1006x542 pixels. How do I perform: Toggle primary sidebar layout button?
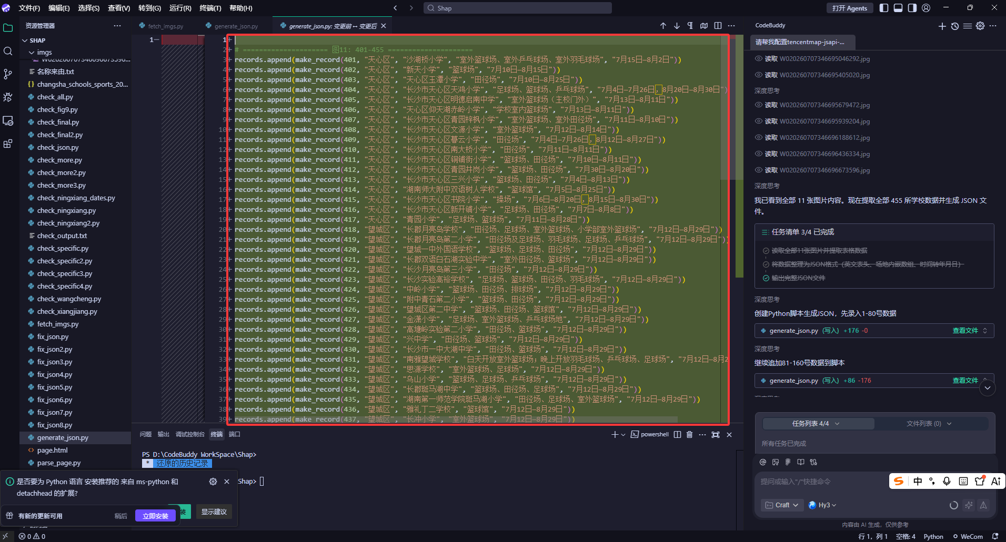(x=884, y=8)
